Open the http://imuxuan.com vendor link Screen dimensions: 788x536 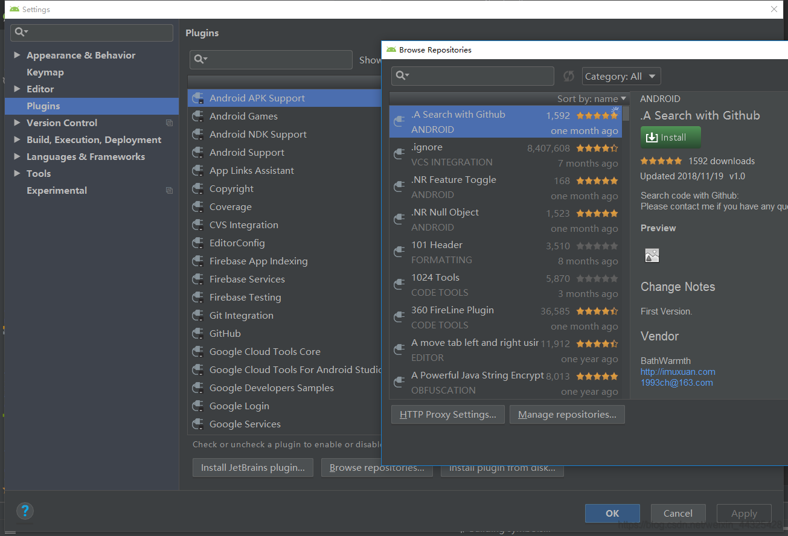click(678, 372)
